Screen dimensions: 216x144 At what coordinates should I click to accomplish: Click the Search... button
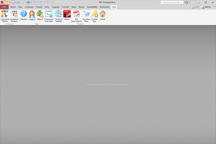tap(206, 7)
